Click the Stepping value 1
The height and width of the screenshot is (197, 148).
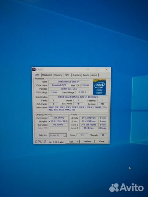(x=103, y=101)
